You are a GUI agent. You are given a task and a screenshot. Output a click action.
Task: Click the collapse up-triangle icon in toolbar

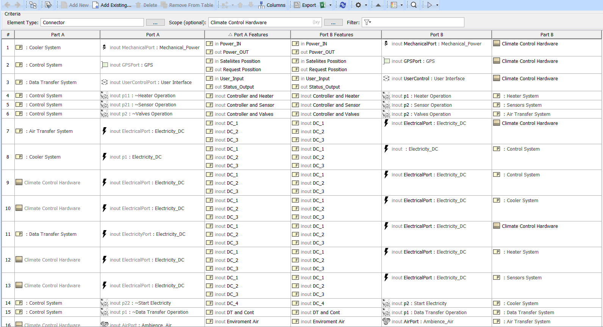(378, 5)
